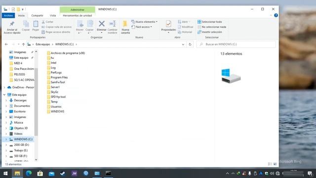The width and height of the screenshot is (316, 178).
Task: Click Cambiar nombre in ribbon
Action: pyautogui.click(x=113, y=27)
